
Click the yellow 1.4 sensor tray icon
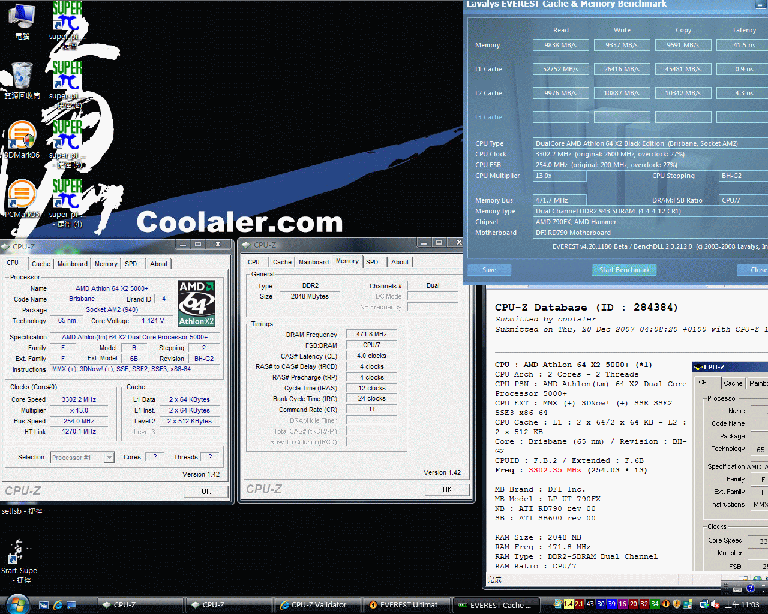coord(568,604)
